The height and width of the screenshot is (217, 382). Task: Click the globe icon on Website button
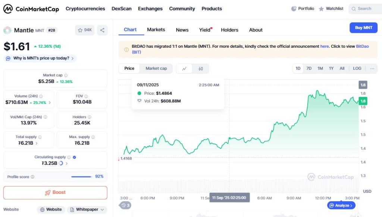[x=42, y=210]
